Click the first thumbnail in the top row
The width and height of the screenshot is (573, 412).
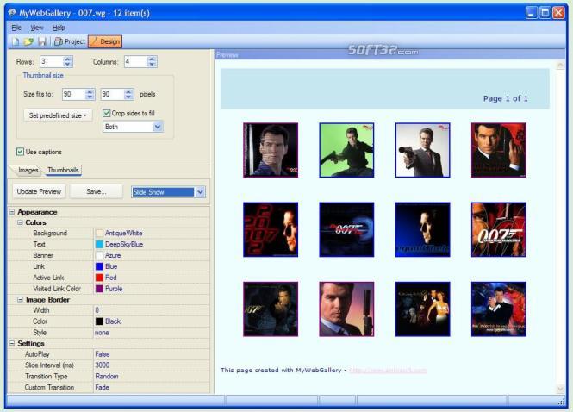coord(271,150)
